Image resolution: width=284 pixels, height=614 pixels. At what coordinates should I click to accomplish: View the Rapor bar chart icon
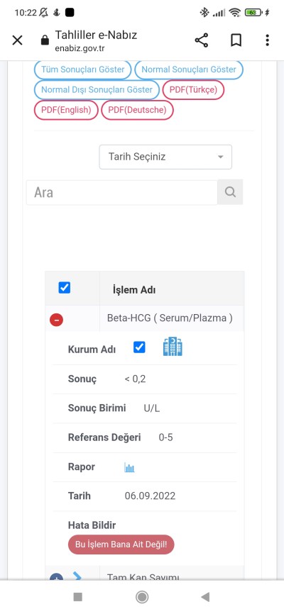click(129, 467)
